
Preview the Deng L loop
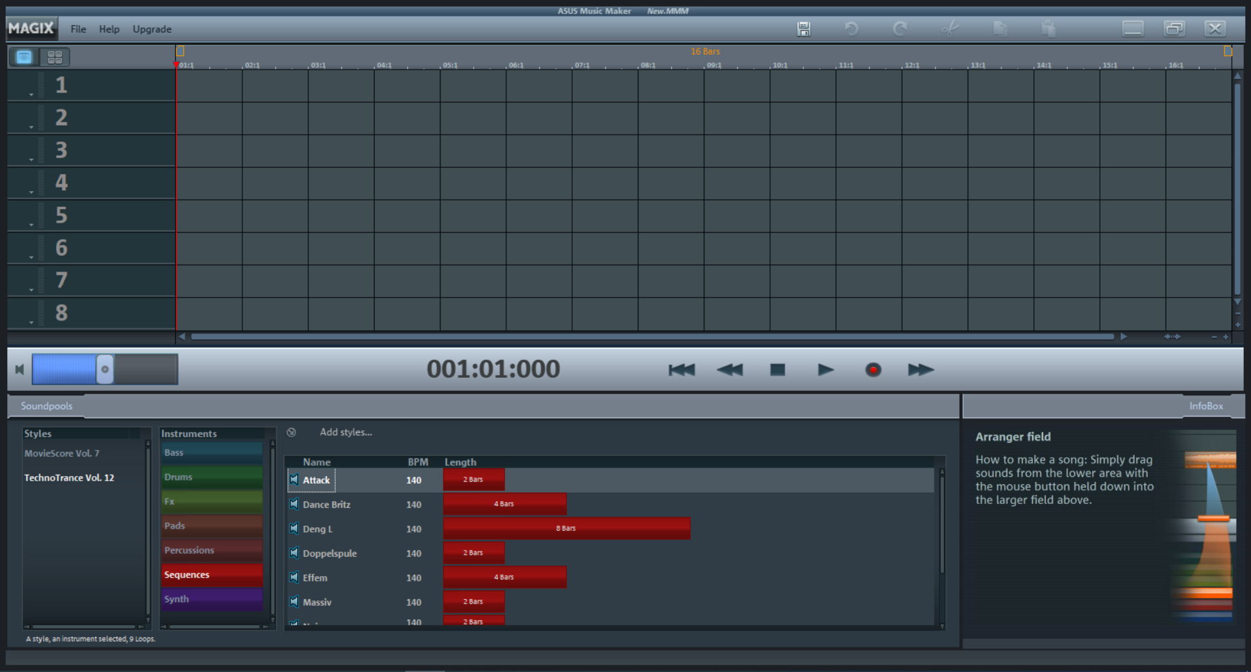tap(294, 529)
